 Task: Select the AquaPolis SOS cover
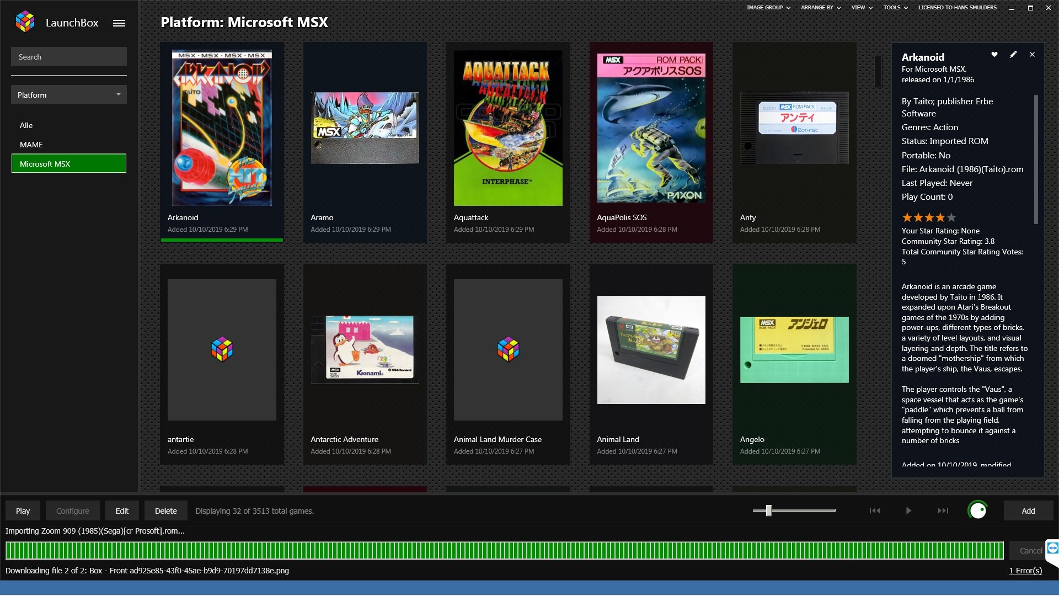tap(651, 127)
